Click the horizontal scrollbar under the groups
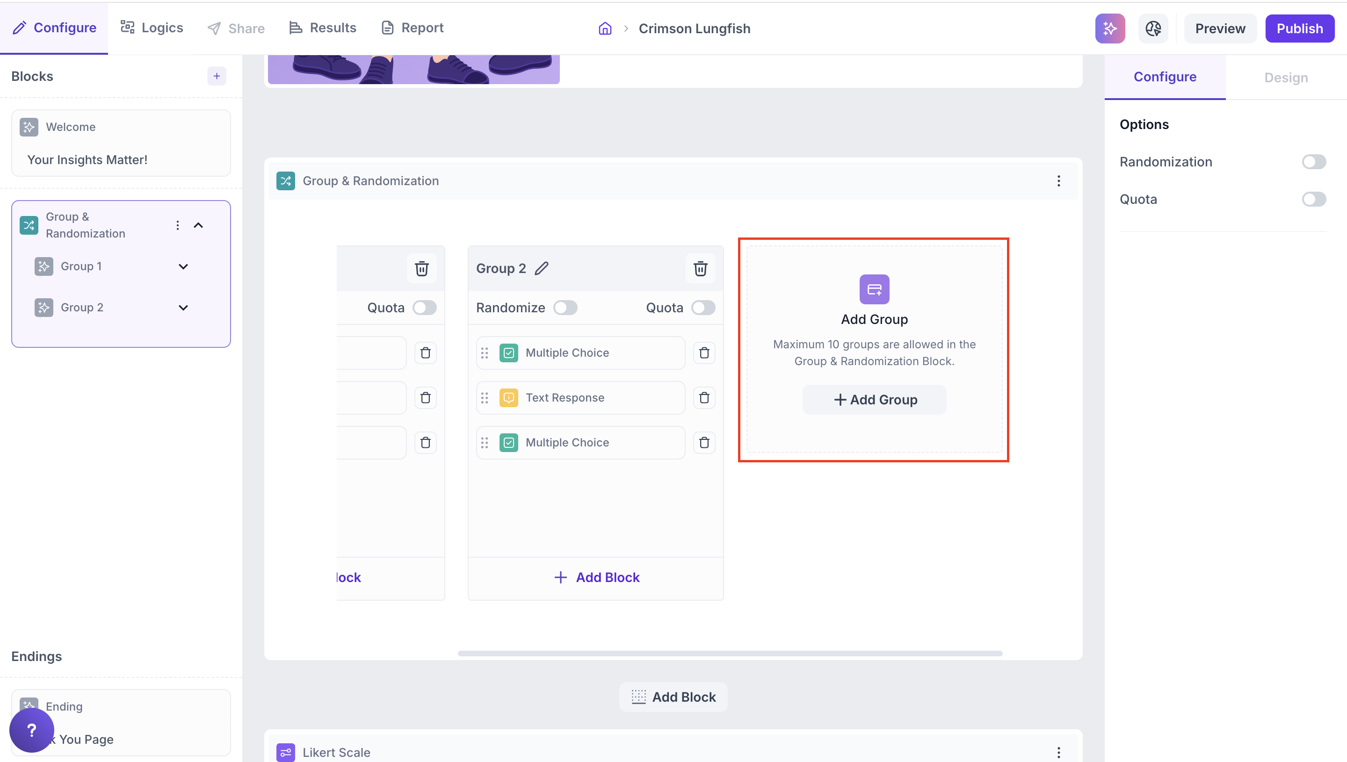Viewport: 1347px width, 762px height. (729, 653)
